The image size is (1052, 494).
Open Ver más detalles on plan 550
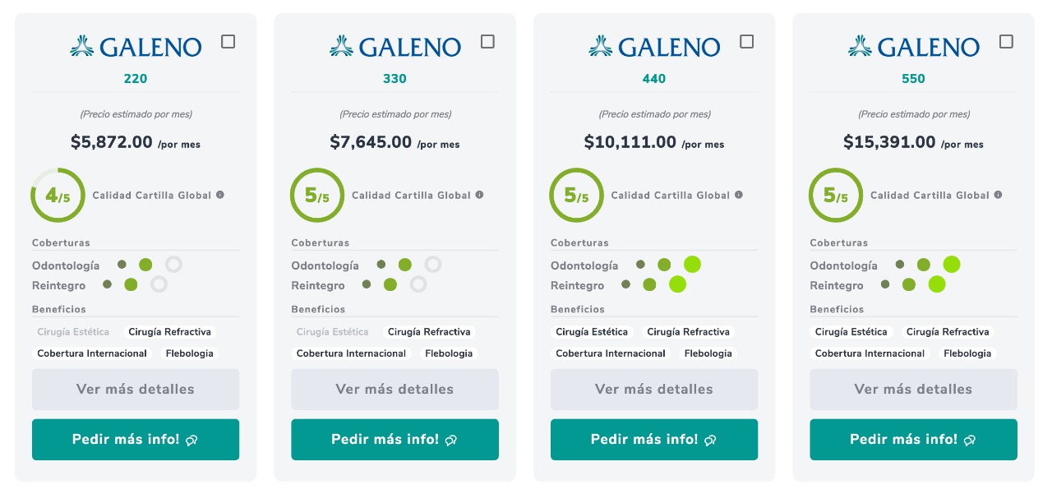click(913, 390)
